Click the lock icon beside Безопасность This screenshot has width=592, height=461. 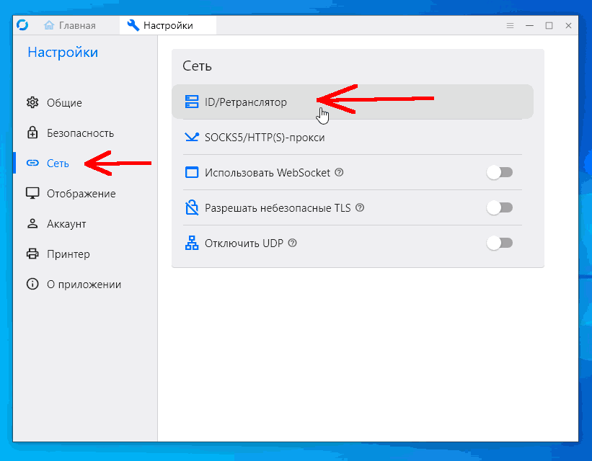(32, 133)
